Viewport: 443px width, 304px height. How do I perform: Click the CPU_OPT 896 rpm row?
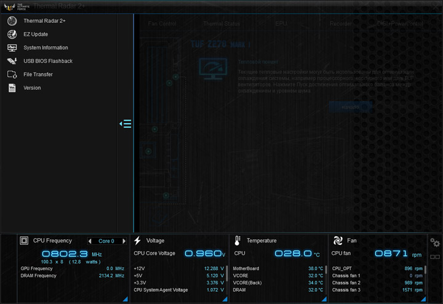click(x=377, y=269)
